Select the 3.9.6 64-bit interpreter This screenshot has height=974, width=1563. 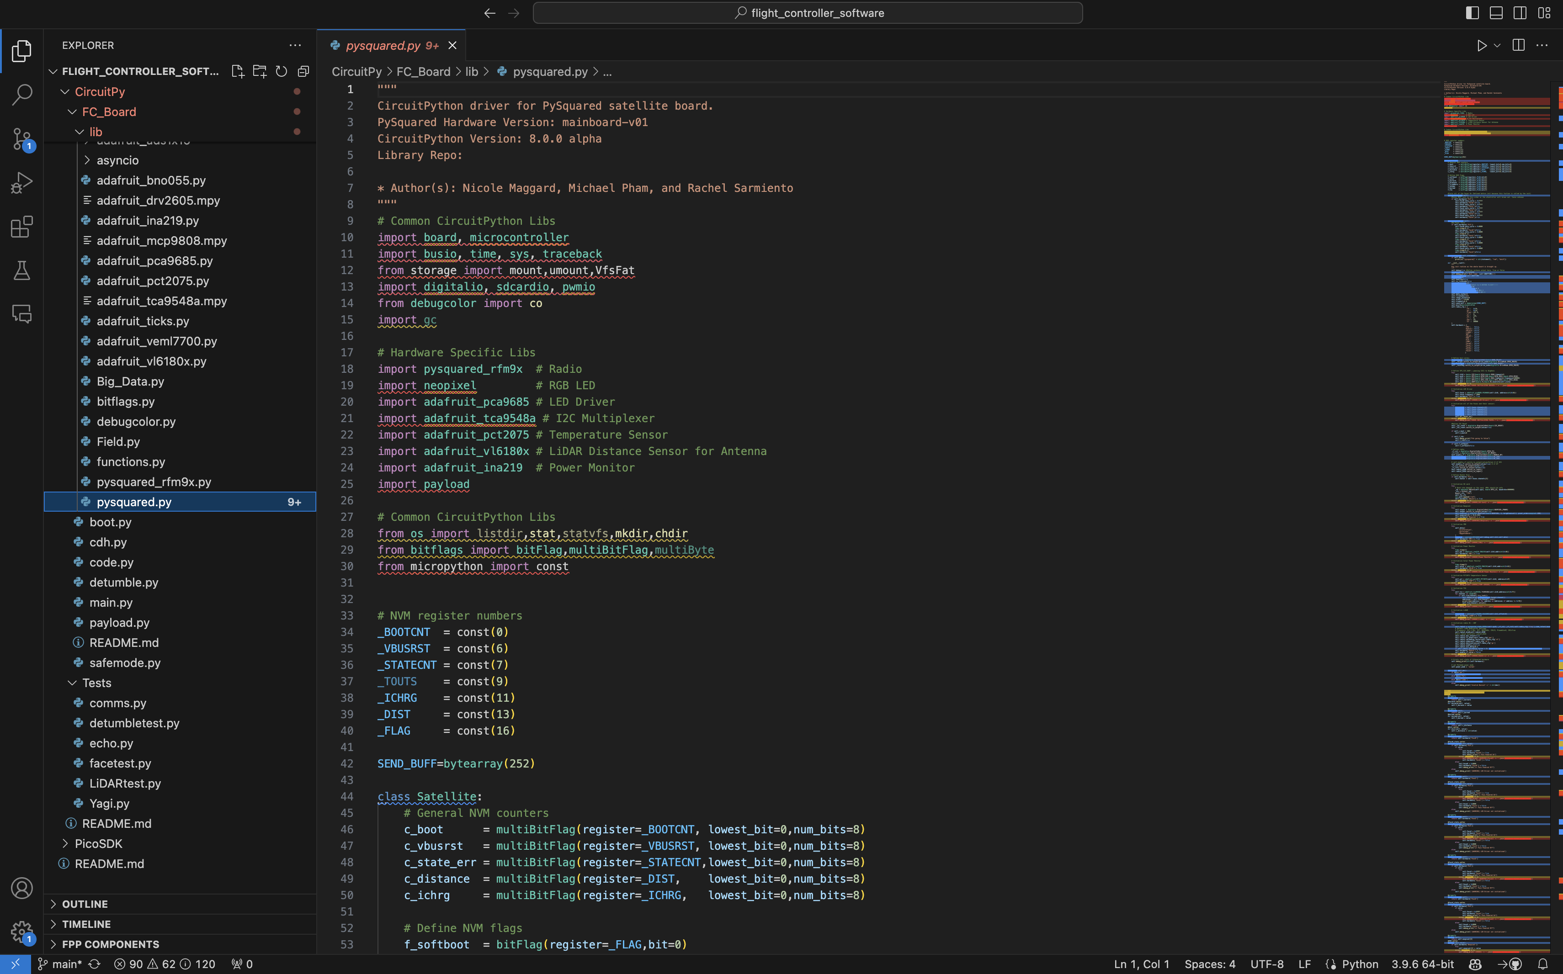[1422, 964]
